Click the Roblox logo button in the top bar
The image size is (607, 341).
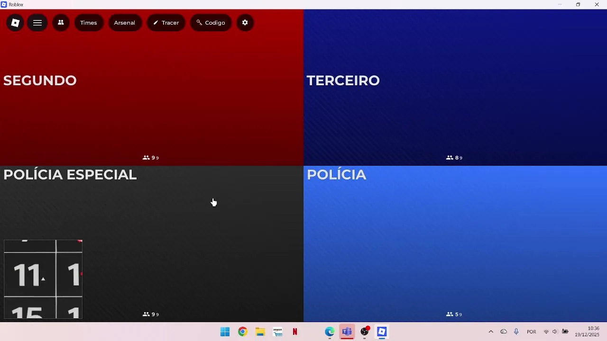(x=15, y=23)
